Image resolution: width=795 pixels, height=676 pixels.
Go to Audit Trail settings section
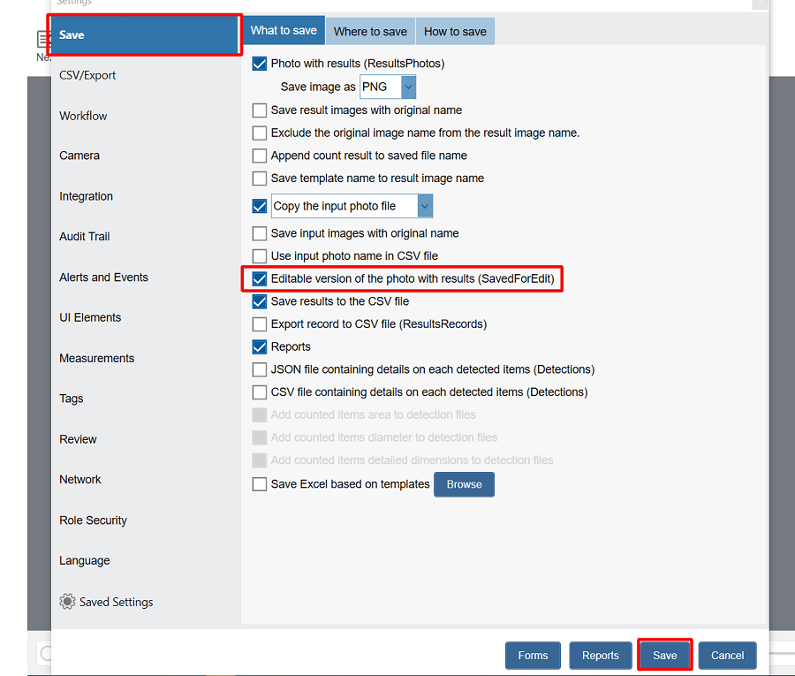tap(85, 236)
